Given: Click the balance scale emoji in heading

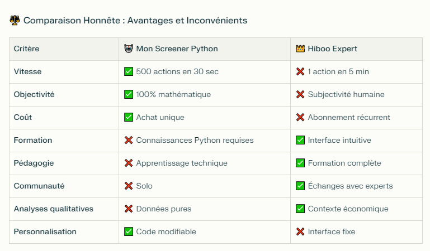Looking at the screenshot, I should tap(15, 20).
